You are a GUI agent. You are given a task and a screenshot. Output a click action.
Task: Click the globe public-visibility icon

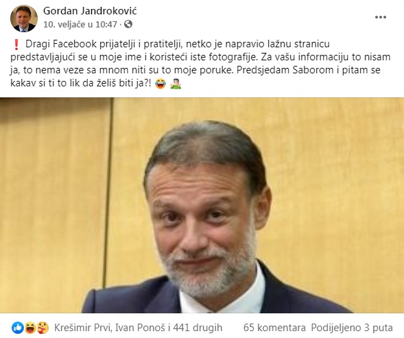coord(128,24)
